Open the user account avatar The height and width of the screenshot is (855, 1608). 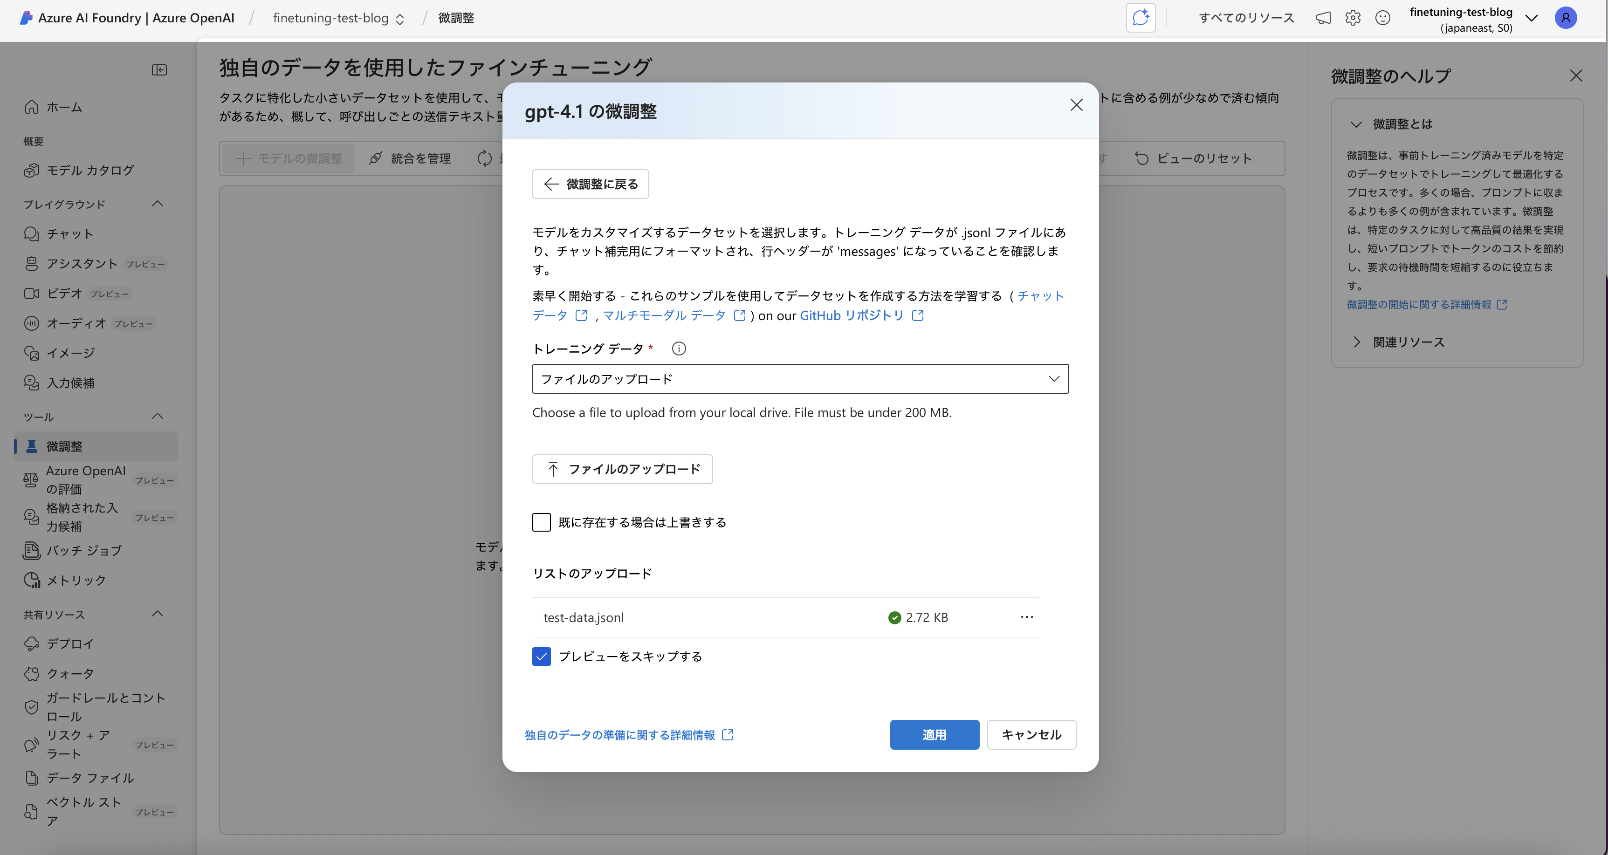[x=1566, y=18]
